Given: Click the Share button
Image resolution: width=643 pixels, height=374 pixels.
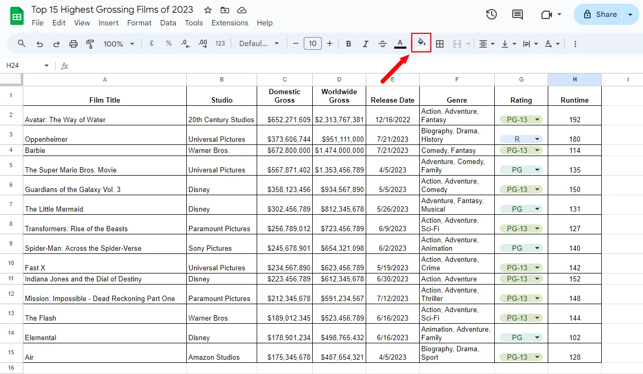Looking at the screenshot, I should pos(599,14).
